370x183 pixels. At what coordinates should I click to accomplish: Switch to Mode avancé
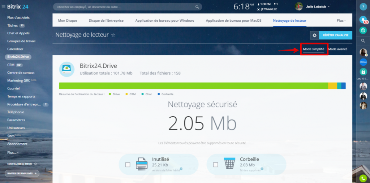[x=338, y=49]
